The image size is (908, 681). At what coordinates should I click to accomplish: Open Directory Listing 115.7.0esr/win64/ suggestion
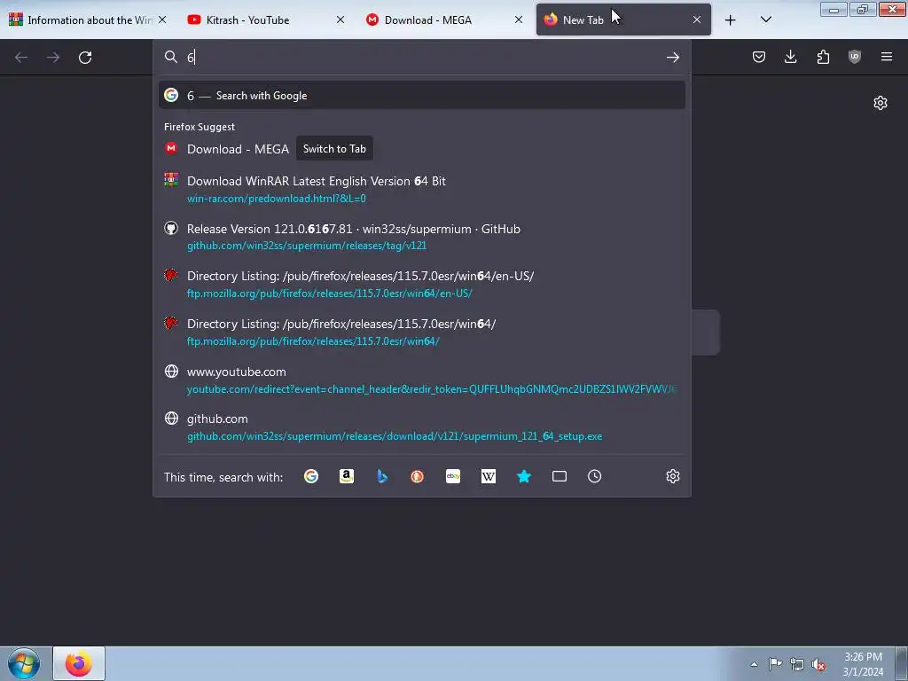click(421, 332)
